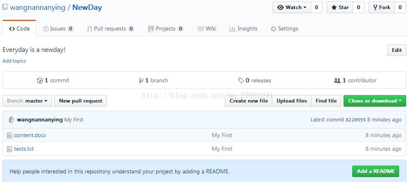Open the NewDay repository name link

coord(87,7)
